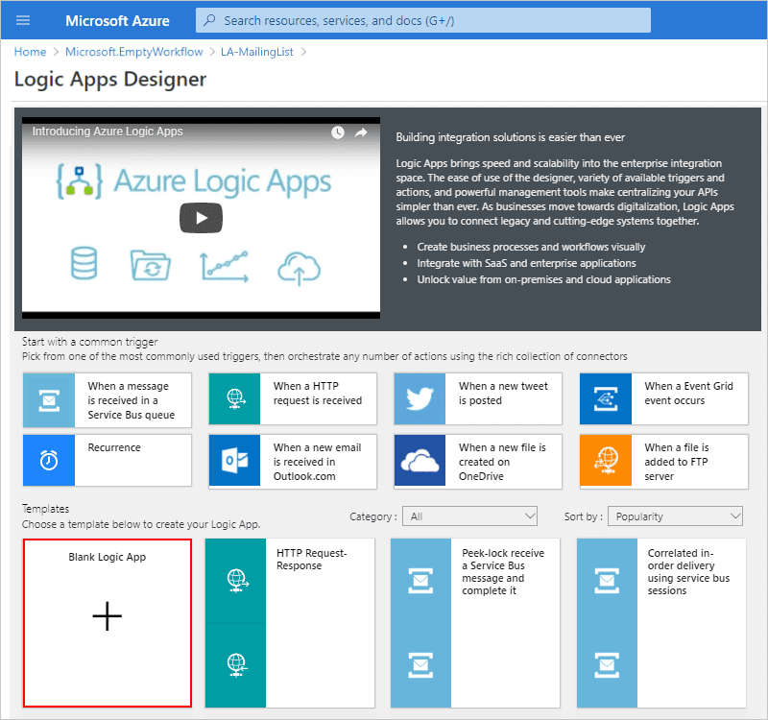Screen dimensions: 768x720
Task: Open the hamburger portal menu
Action: tap(23, 20)
